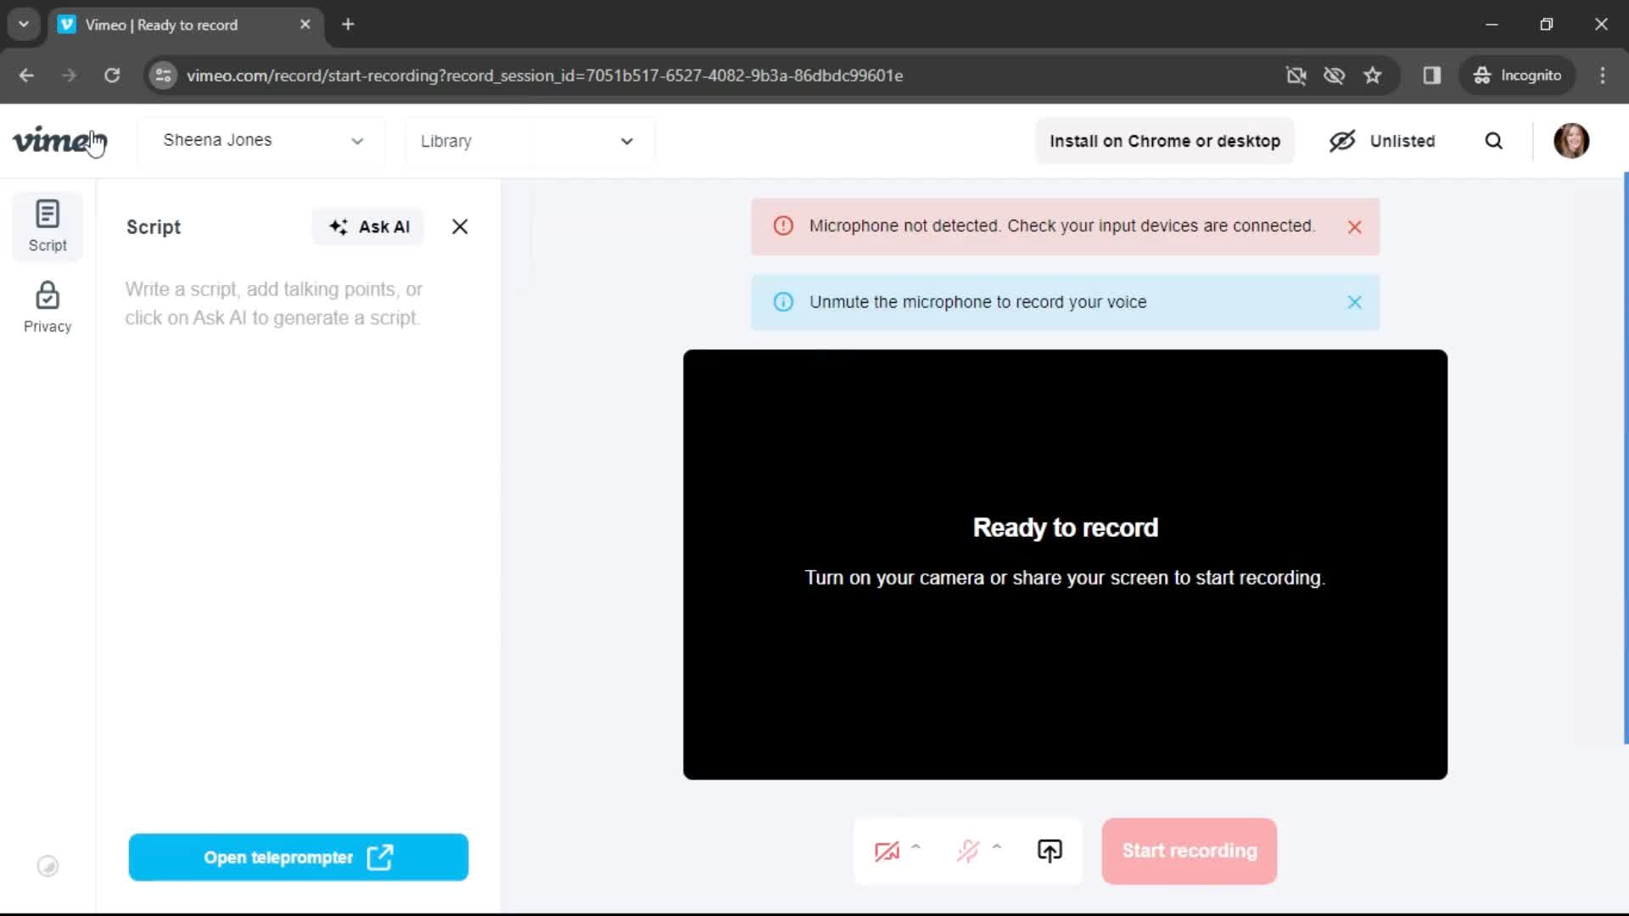Click Install on Chrome or desktop
1629x916 pixels.
pos(1165,141)
